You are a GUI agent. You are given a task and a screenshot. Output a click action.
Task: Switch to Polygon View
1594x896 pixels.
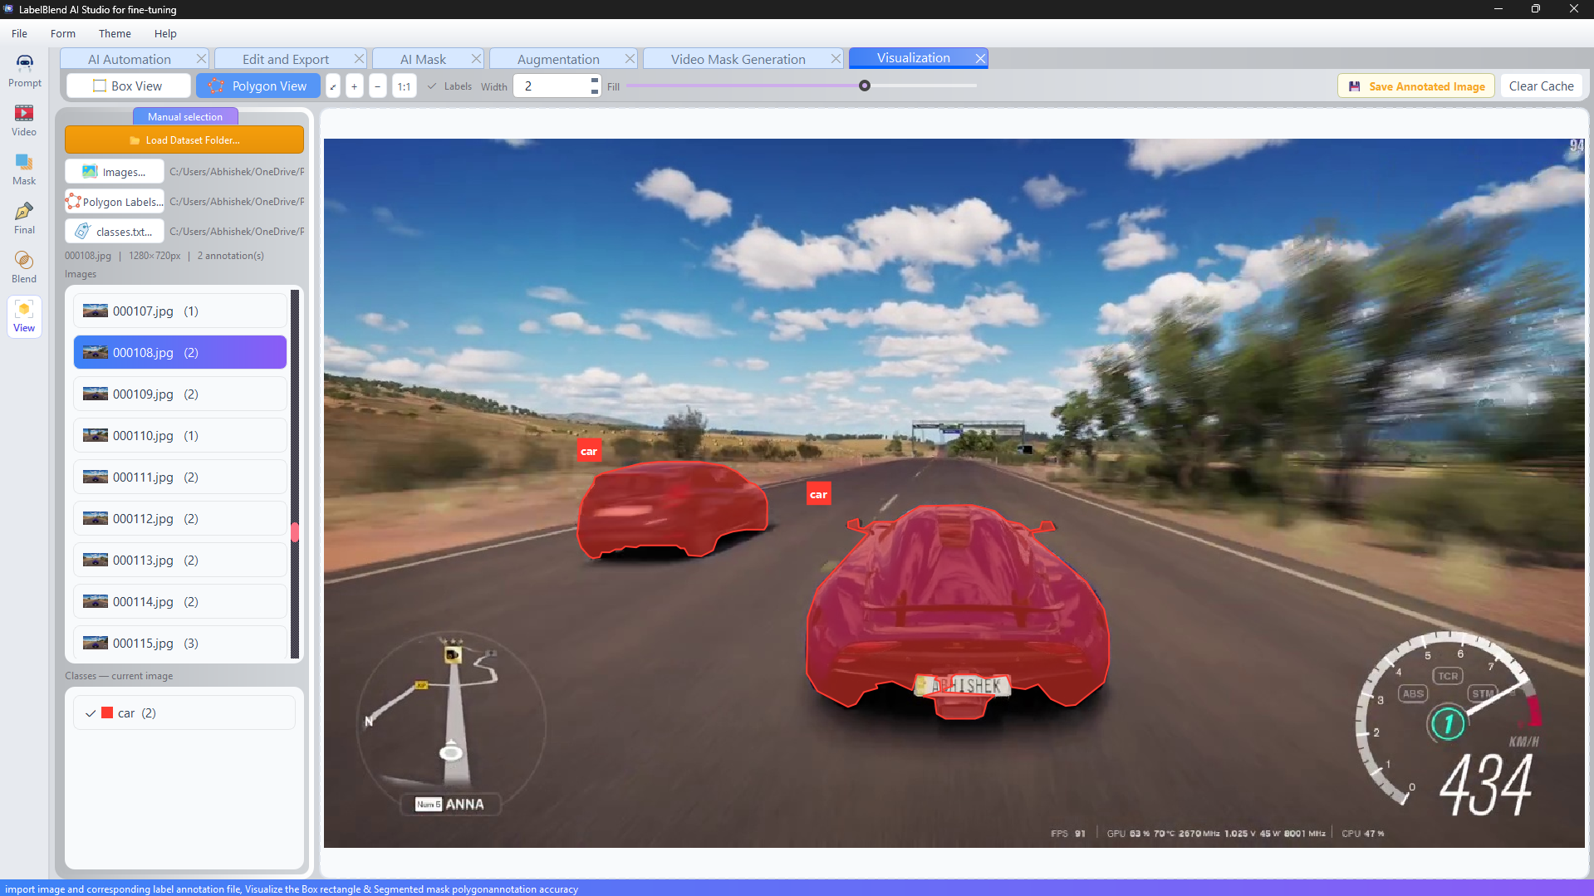[x=257, y=86]
